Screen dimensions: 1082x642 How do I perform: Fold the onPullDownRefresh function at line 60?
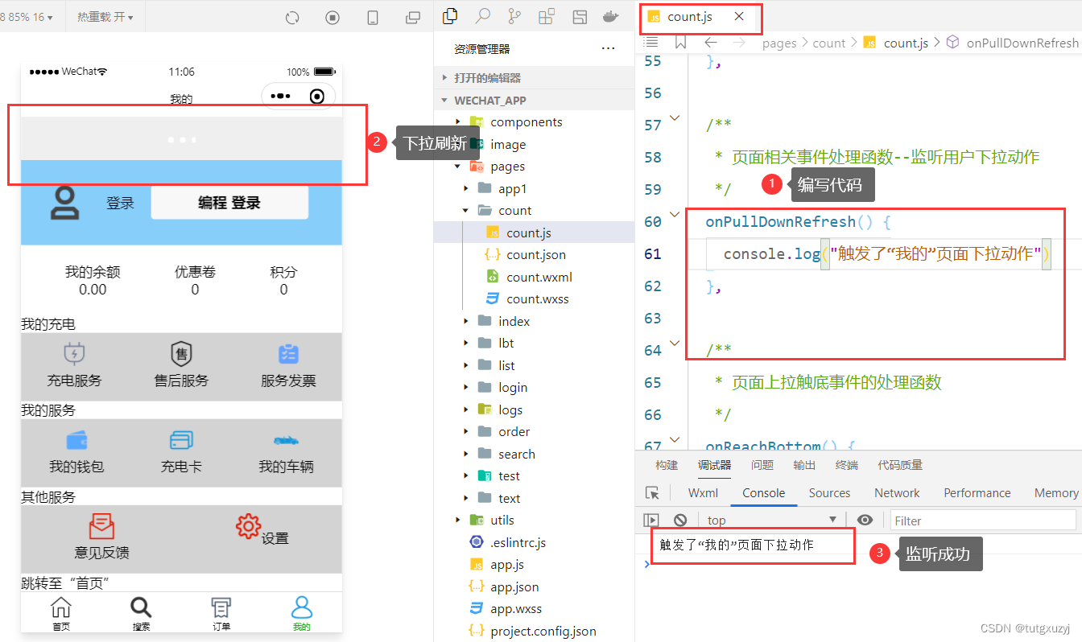tap(675, 215)
